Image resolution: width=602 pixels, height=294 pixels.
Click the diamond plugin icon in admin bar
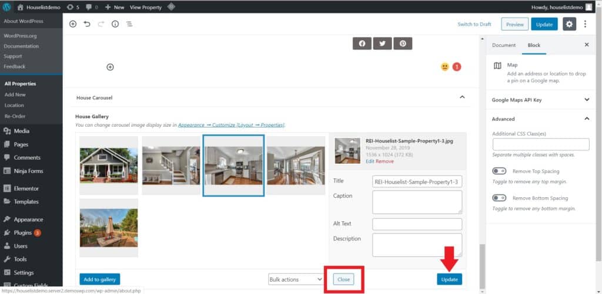pos(171,7)
